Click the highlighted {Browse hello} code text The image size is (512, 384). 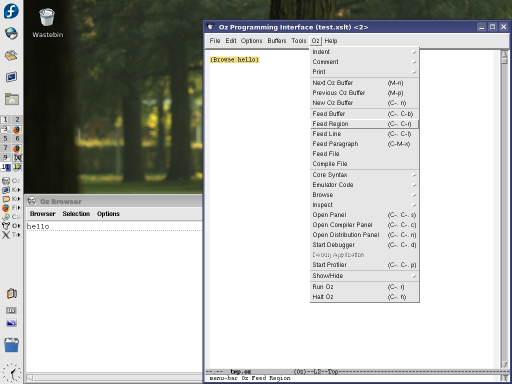(234, 60)
